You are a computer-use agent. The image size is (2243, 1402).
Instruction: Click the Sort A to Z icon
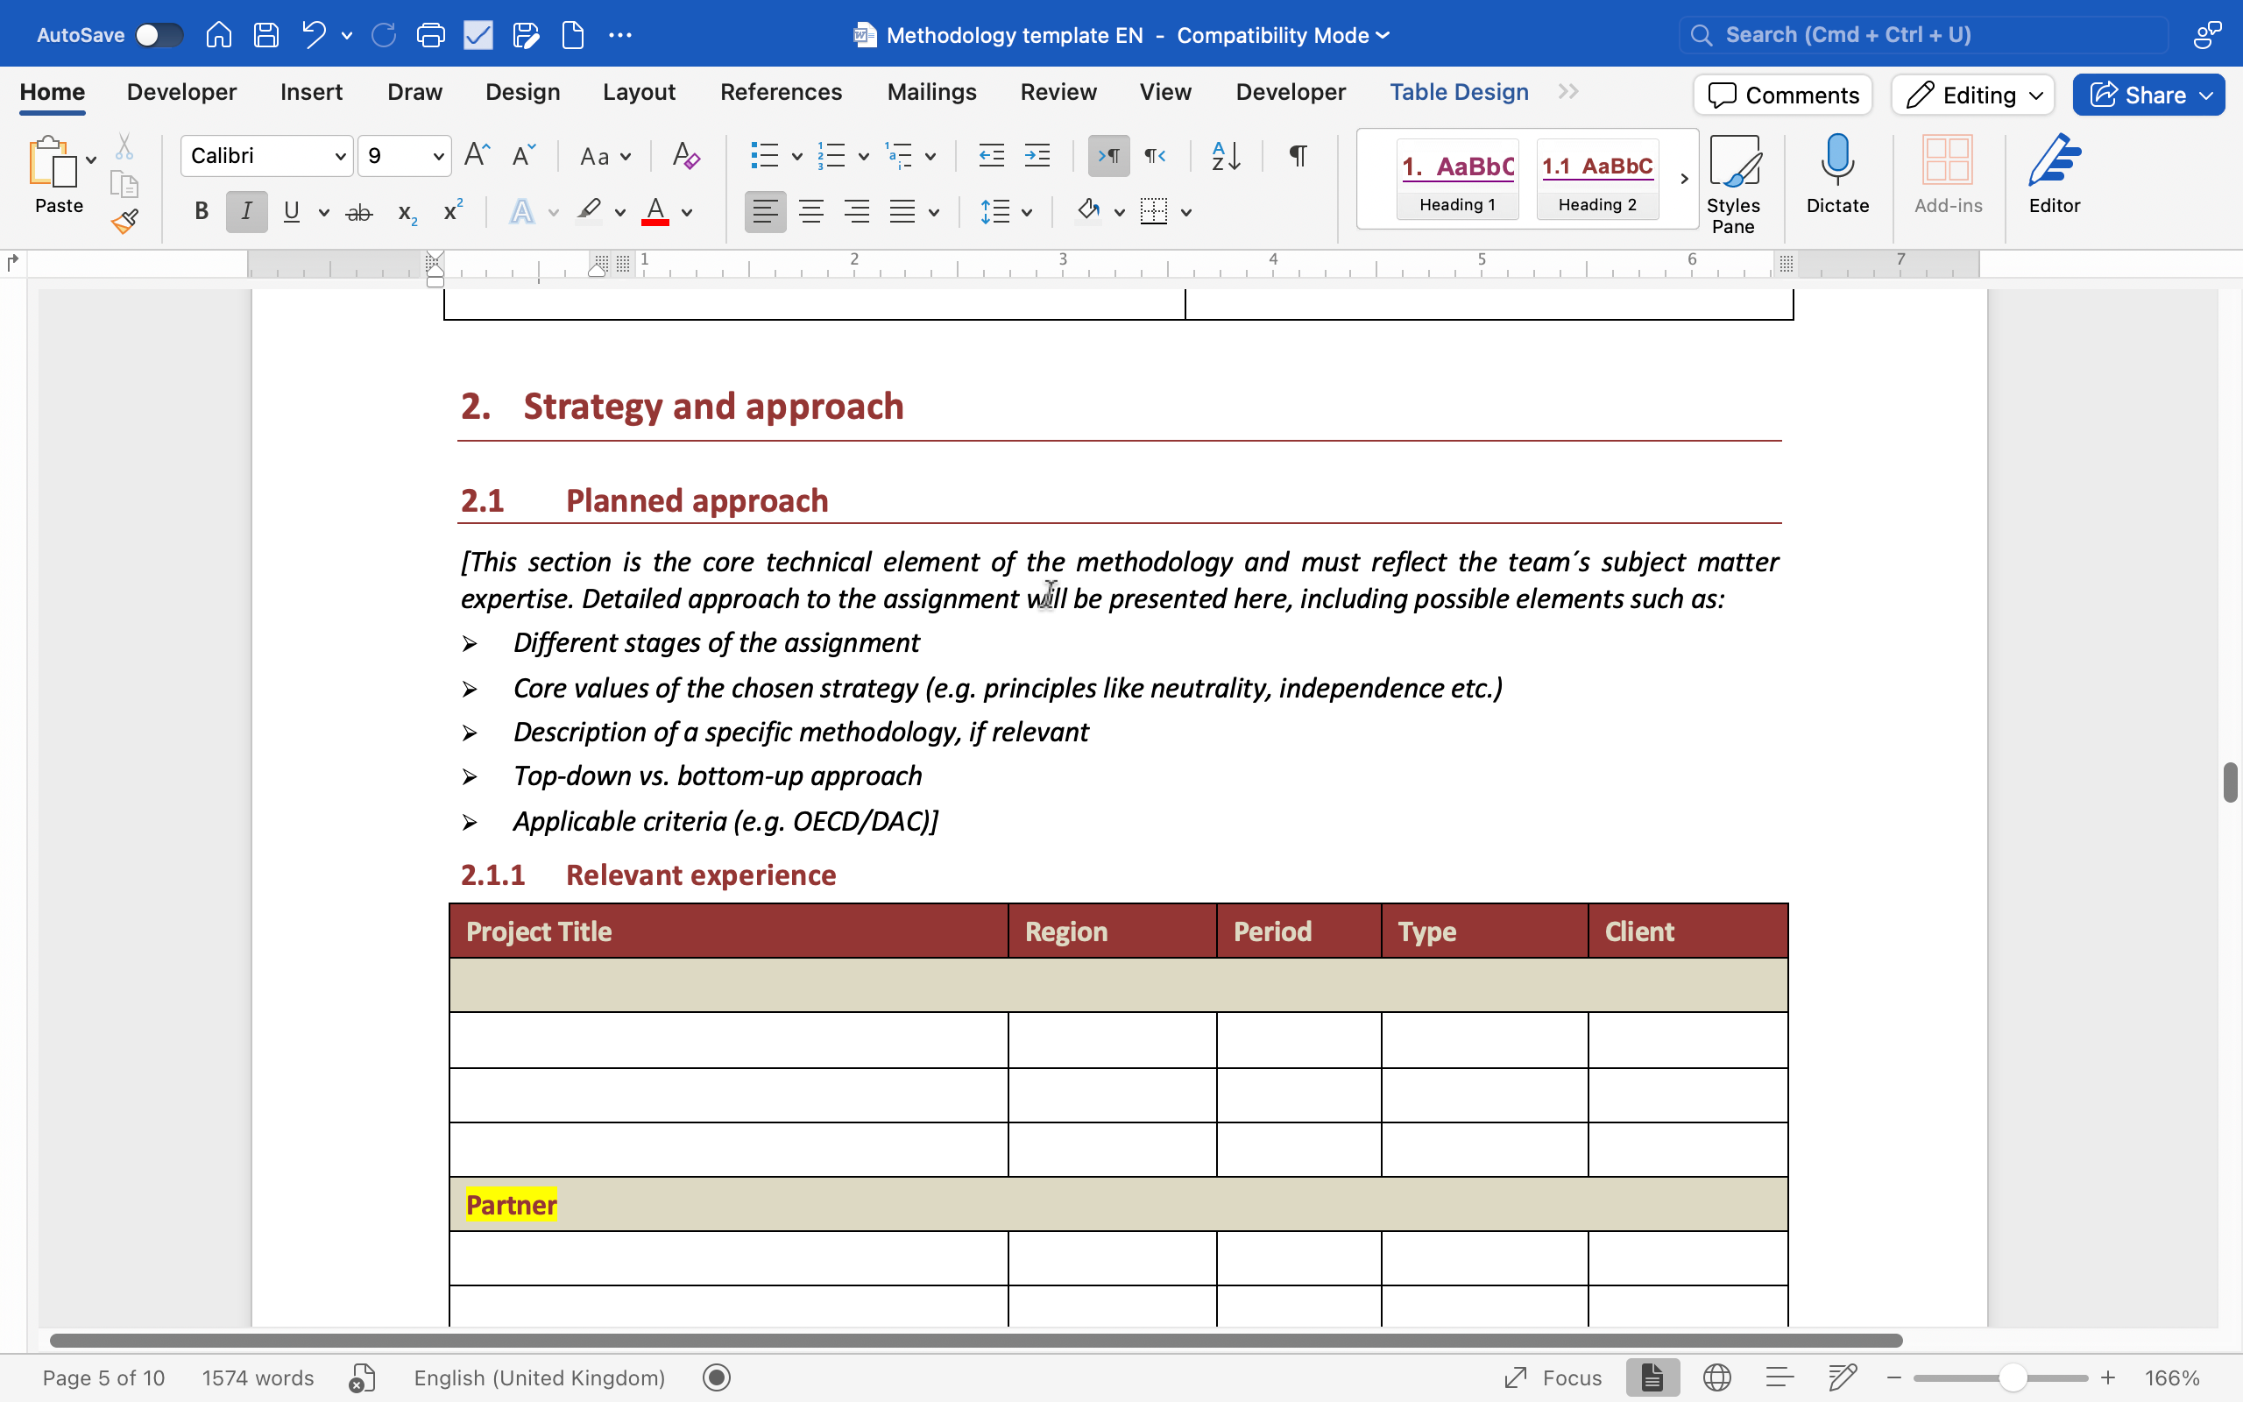pyautogui.click(x=1225, y=156)
